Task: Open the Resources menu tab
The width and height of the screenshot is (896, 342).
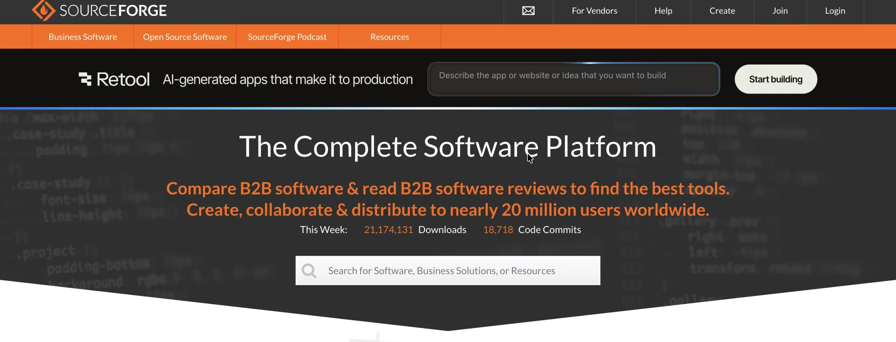Action: [390, 37]
